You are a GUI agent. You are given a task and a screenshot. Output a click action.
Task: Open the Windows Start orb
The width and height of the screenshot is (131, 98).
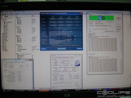point(4,90)
